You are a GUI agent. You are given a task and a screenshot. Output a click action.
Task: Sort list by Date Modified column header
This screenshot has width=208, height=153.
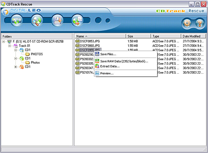click(193, 36)
